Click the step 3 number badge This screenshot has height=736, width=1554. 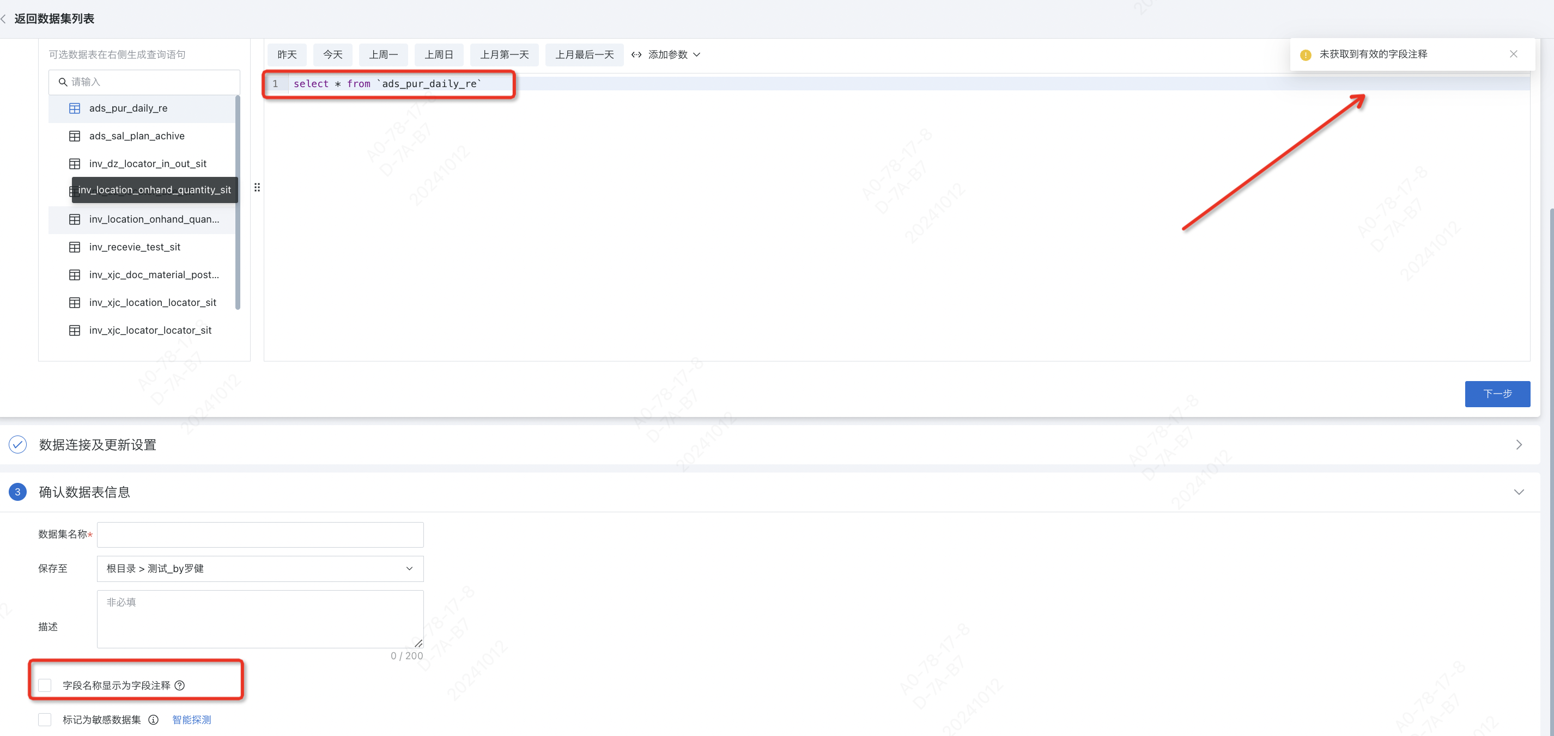tap(17, 492)
